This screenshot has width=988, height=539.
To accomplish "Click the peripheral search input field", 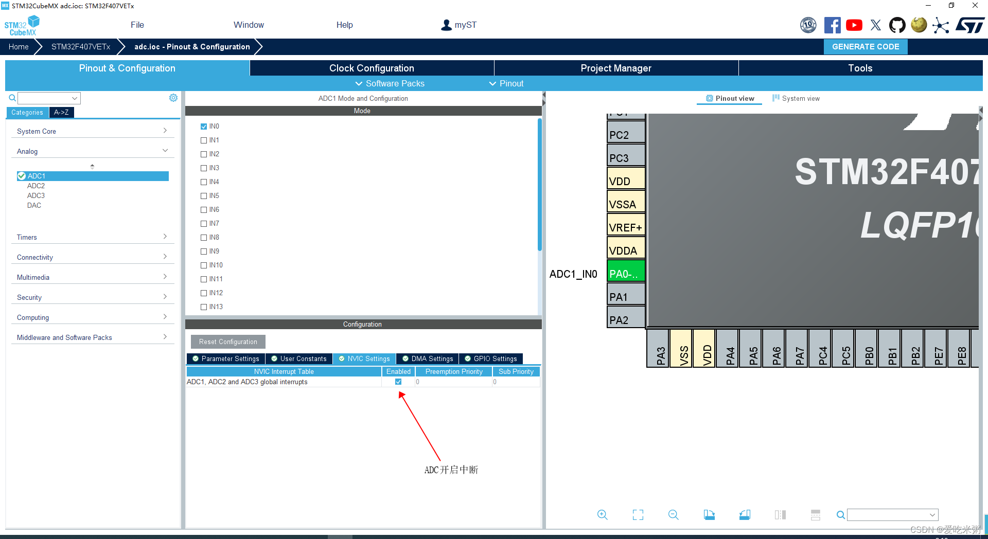I will tap(49, 98).
